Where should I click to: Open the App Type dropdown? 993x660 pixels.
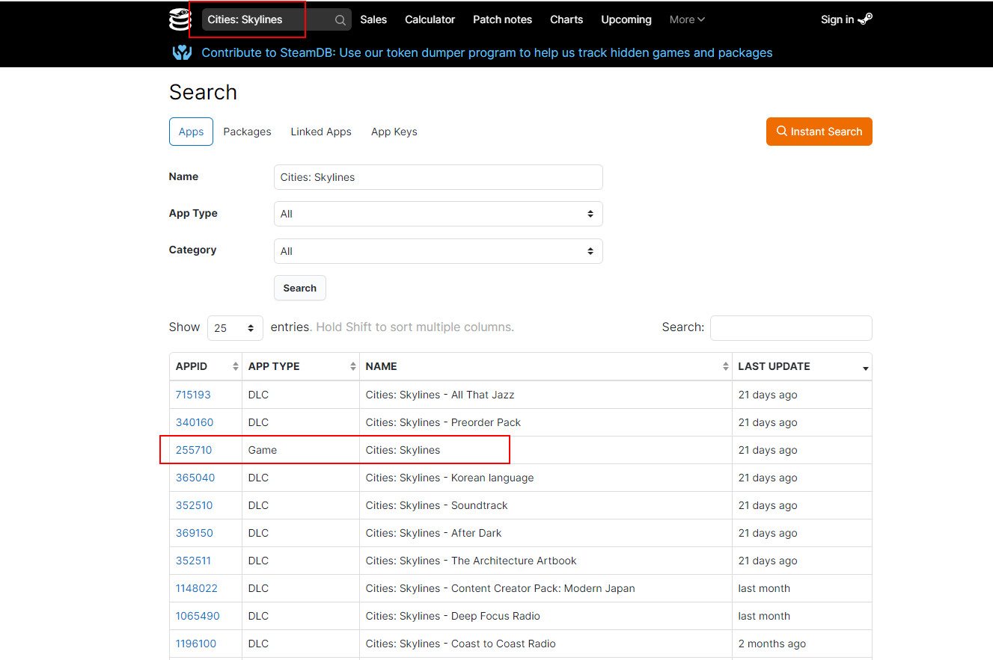pyautogui.click(x=439, y=214)
